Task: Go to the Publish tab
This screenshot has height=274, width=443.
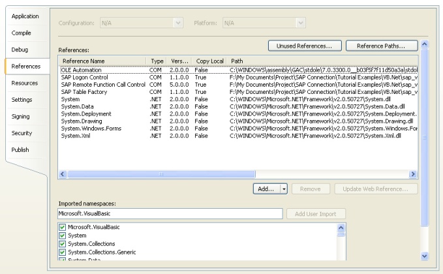Action: coord(22,149)
